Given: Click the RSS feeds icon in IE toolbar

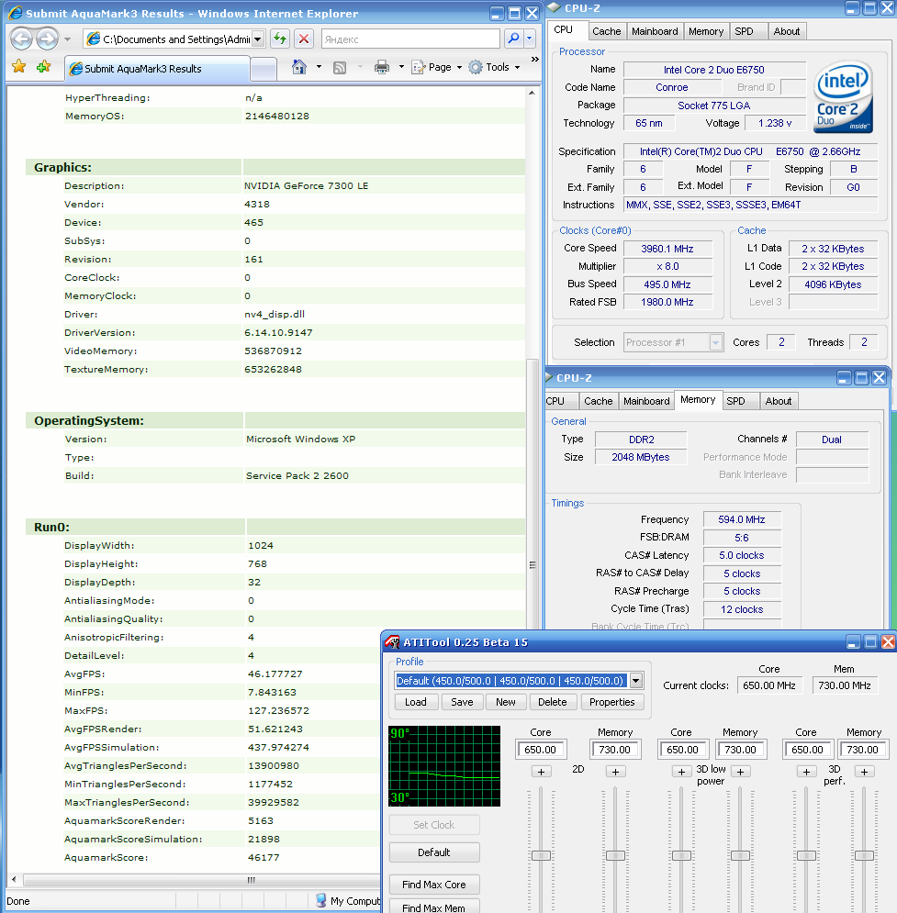Looking at the screenshot, I should tap(340, 68).
